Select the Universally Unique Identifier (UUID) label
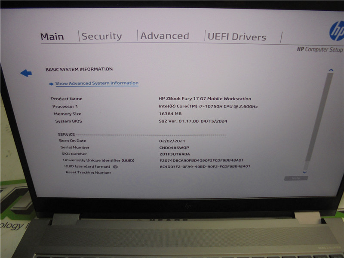344x258 pixels. click(x=99, y=160)
